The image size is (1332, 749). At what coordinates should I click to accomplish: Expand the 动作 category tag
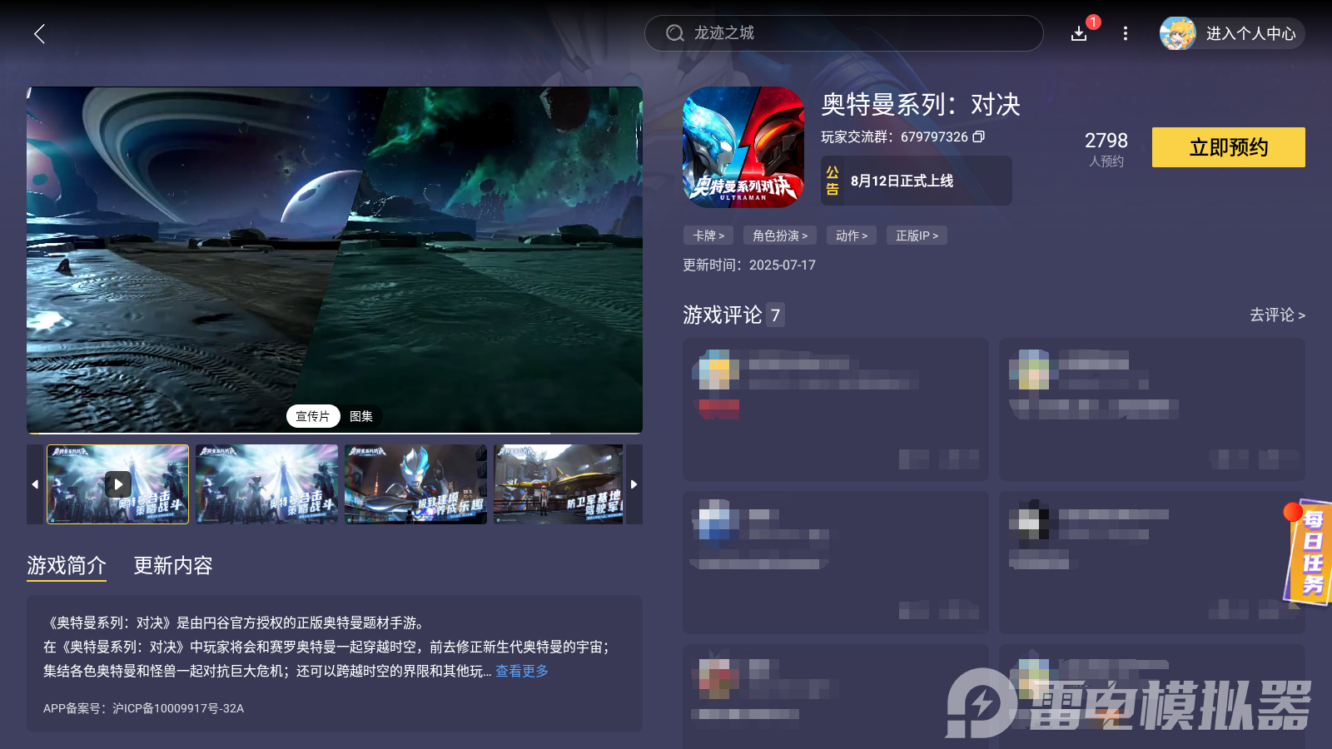coord(852,236)
